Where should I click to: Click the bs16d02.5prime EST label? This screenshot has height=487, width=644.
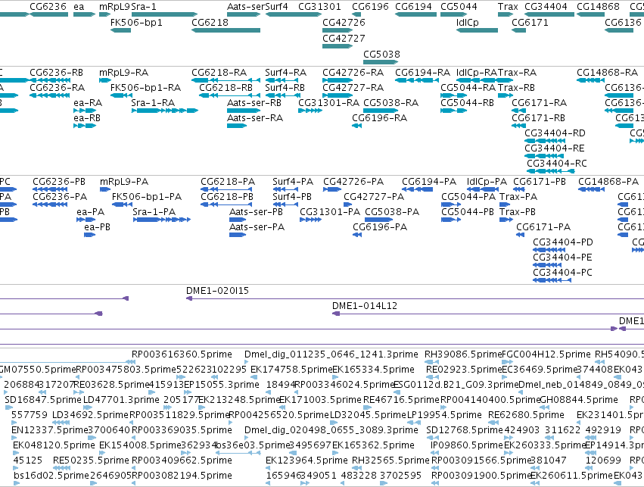(51, 476)
